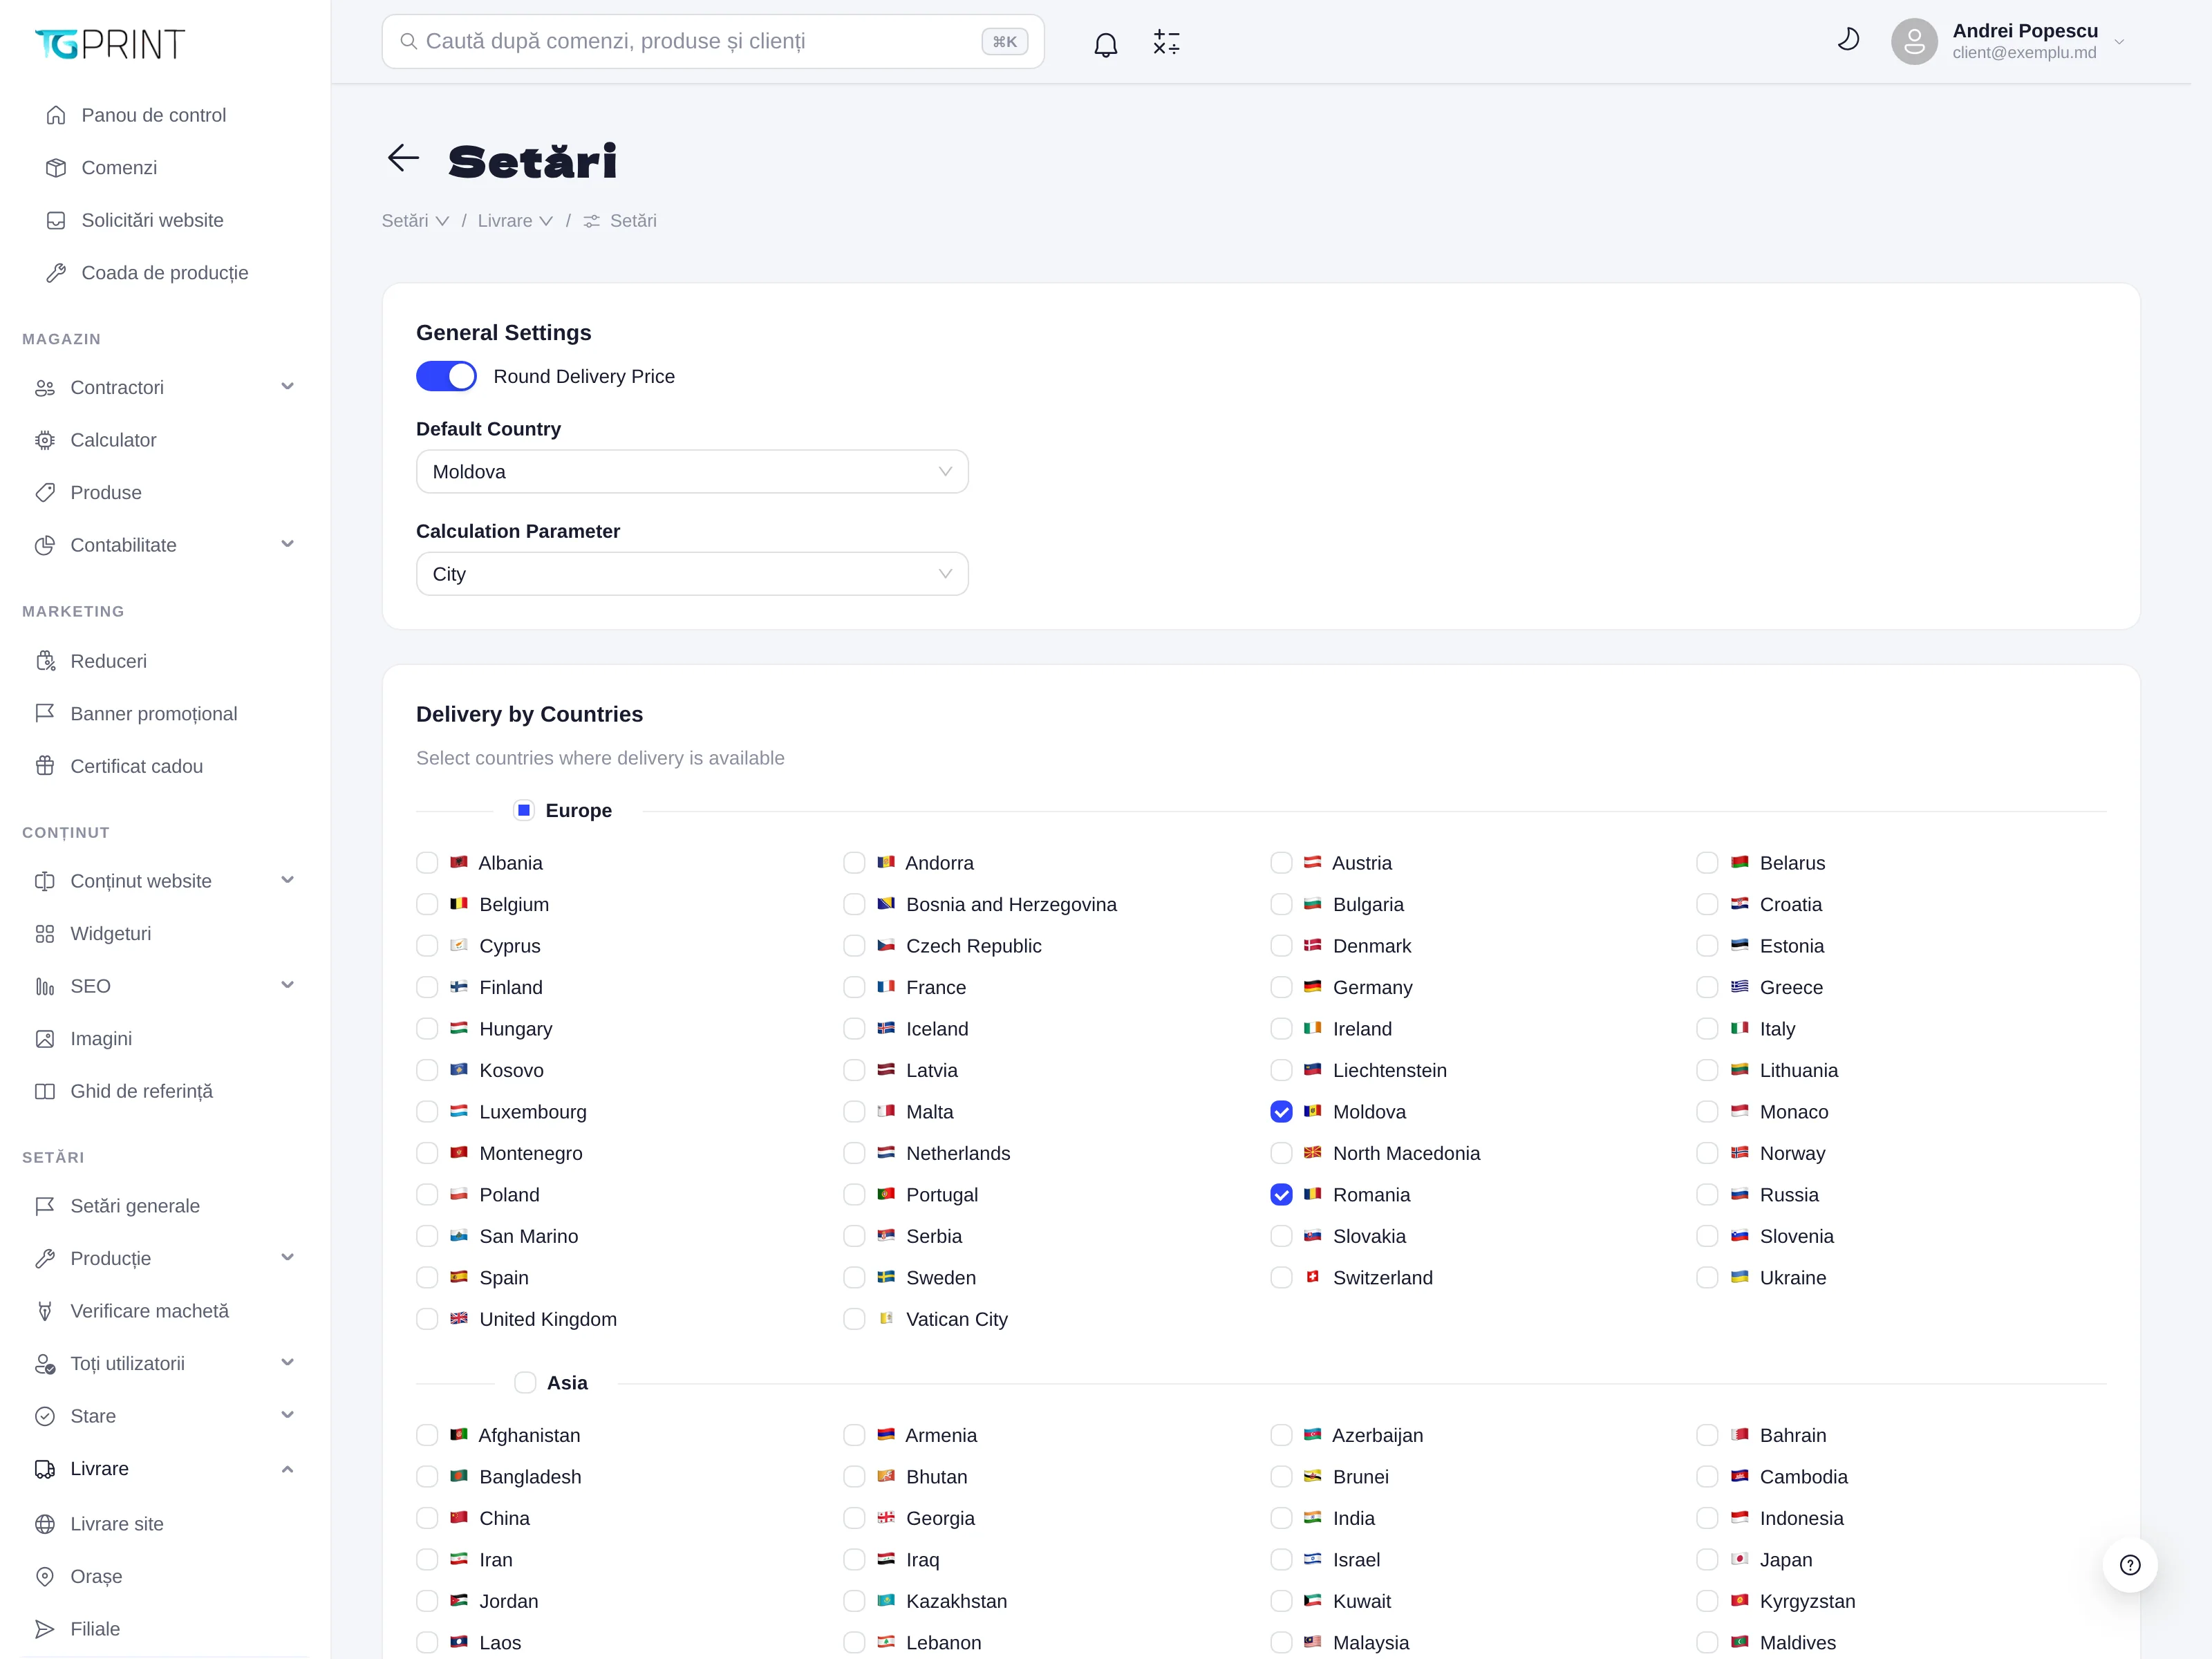The height and width of the screenshot is (1659, 2212).
Task: Uncheck the Moldova checkbox
Action: pyautogui.click(x=1281, y=1112)
